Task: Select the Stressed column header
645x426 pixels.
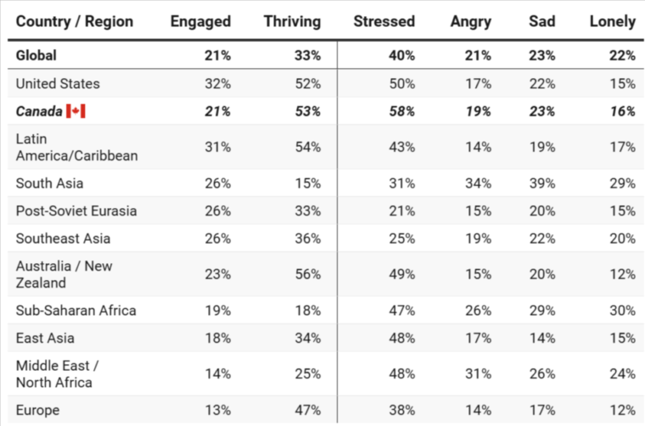Action: point(384,21)
